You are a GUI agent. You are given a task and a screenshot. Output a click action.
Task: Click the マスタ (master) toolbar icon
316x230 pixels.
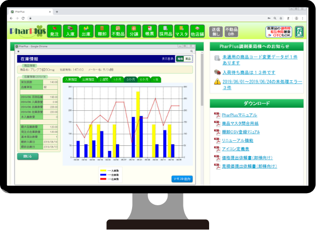click(x=182, y=31)
